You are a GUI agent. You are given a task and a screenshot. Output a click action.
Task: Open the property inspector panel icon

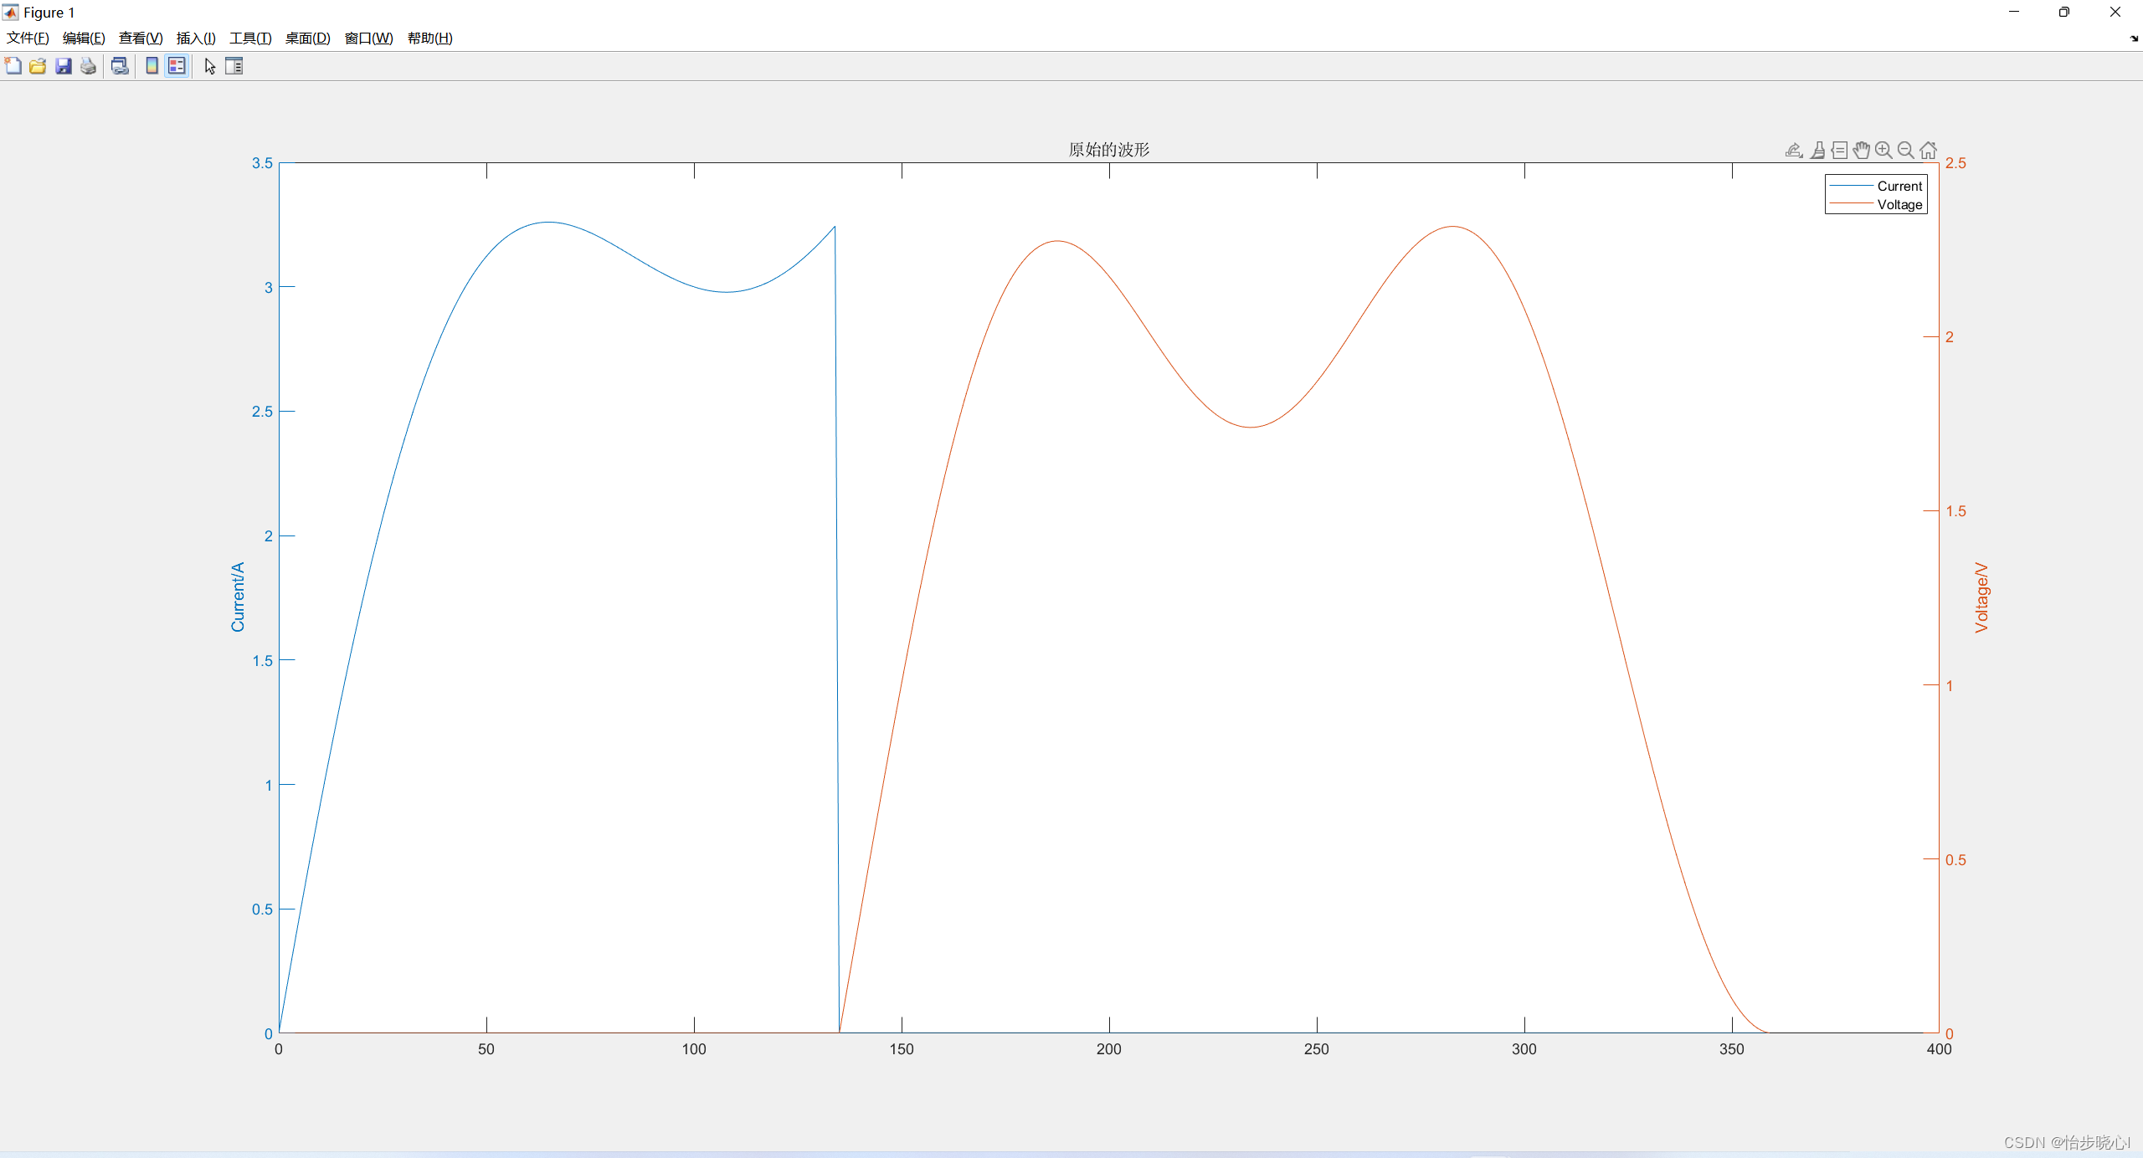[234, 66]
